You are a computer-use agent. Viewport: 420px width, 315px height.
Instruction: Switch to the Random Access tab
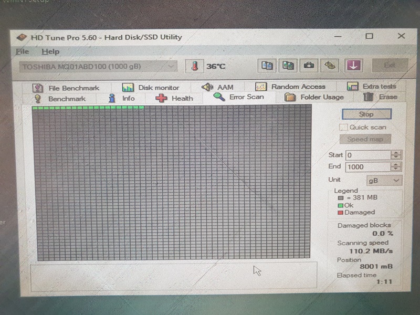[290, 87]
